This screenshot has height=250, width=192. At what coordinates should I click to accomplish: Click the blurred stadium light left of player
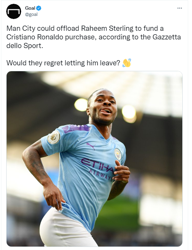[x=81, y=105]
